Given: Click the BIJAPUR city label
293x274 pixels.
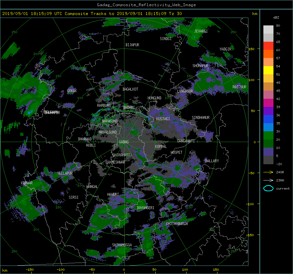Looking at the screenshot, I should [132, 45].
